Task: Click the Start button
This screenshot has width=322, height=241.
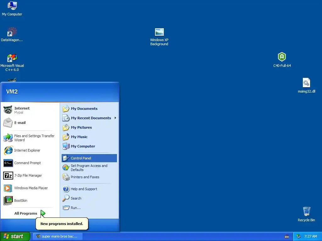Action: click(x=15, y=236)
